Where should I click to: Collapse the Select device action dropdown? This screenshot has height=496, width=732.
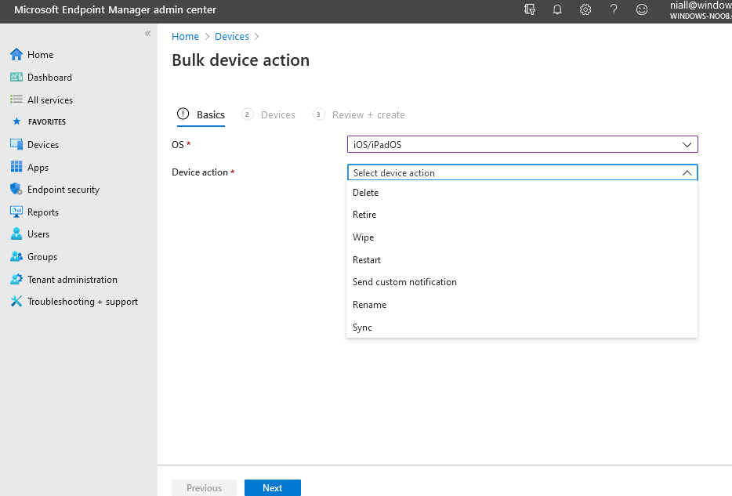coord(686,173)
